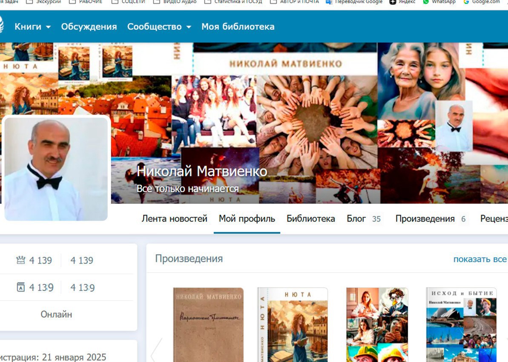Viewport: 508px width, 362px height.
Task: Click the 4 139 value beside the crown
Action: [40, 260]
